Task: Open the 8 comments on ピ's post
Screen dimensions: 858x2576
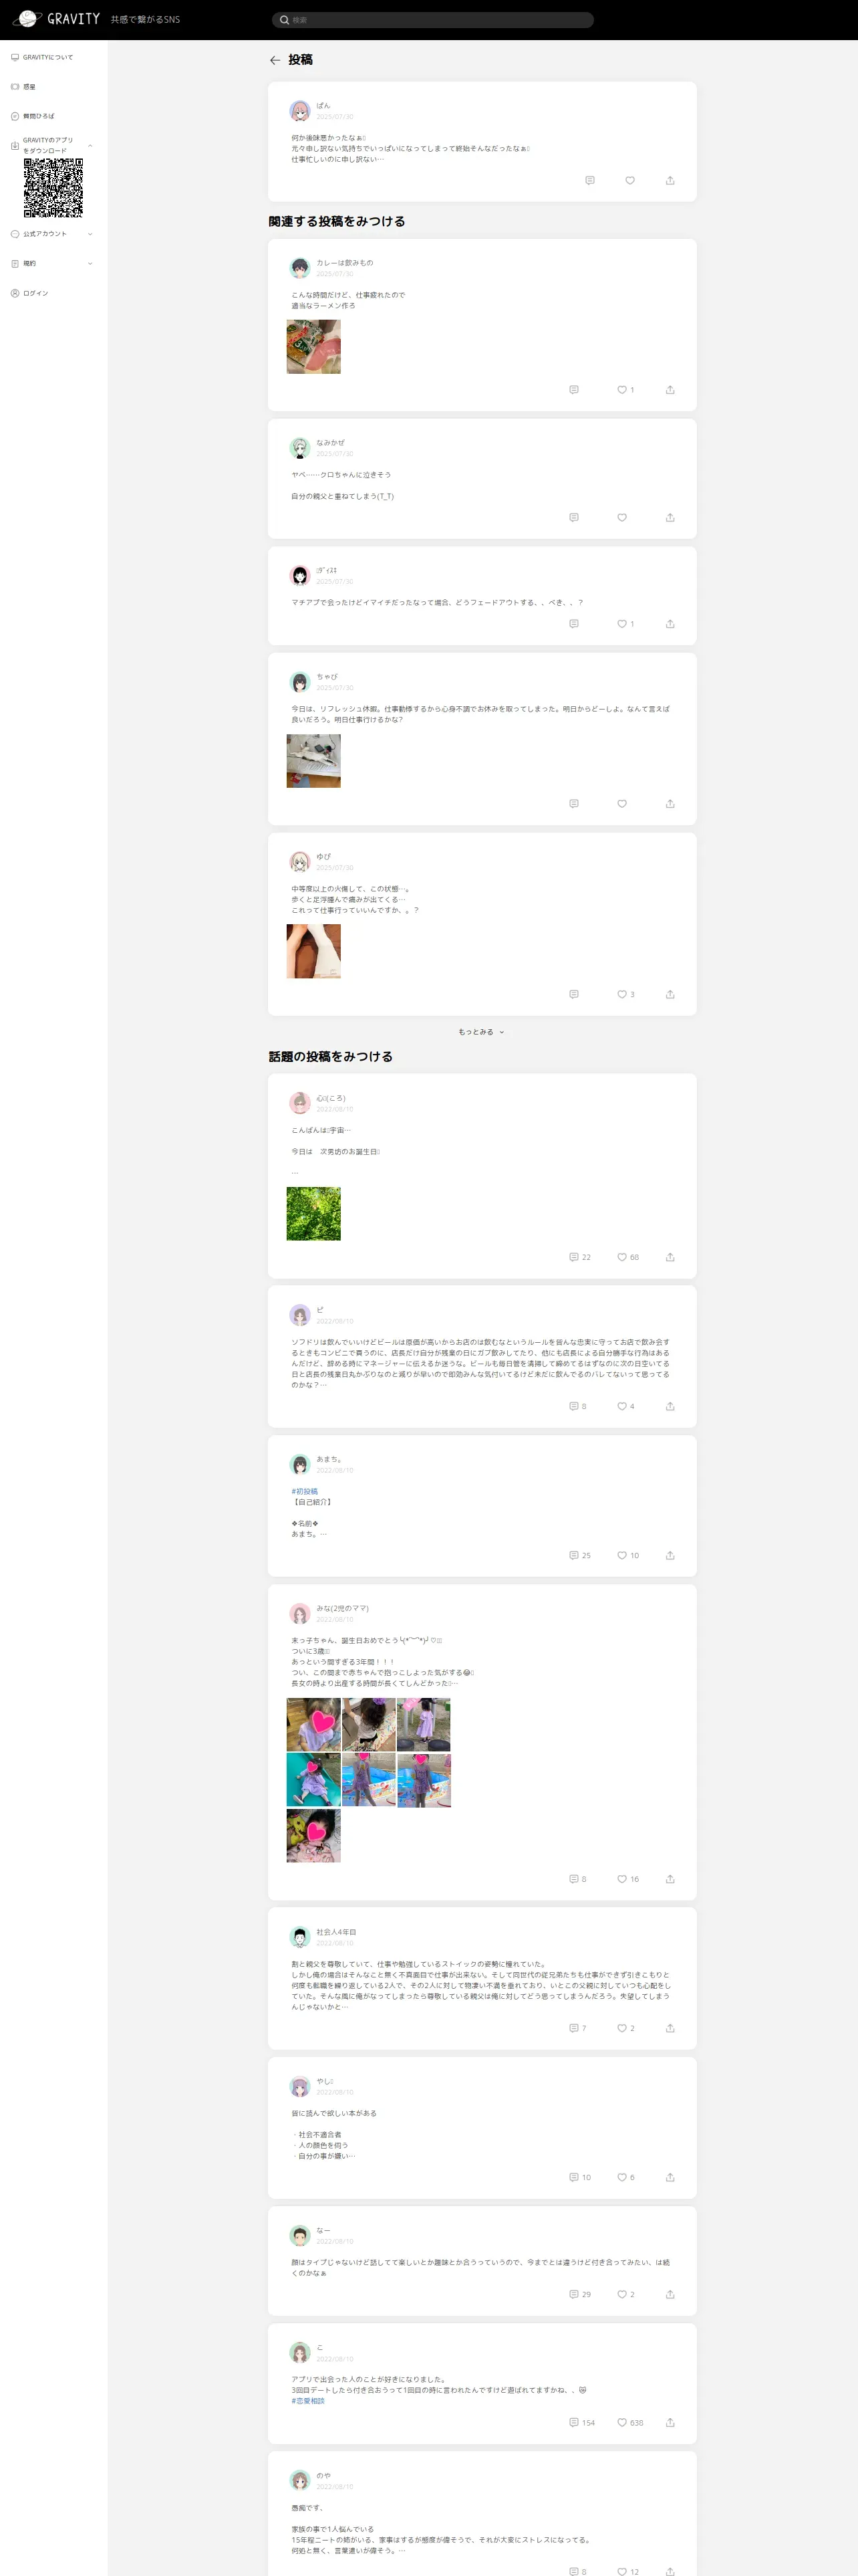Action: (x=577, y=1407)
